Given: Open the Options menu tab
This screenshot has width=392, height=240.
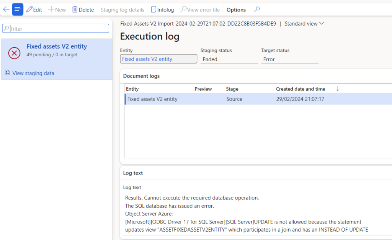Looking at the screenshot, I should (x=236, y=10).
